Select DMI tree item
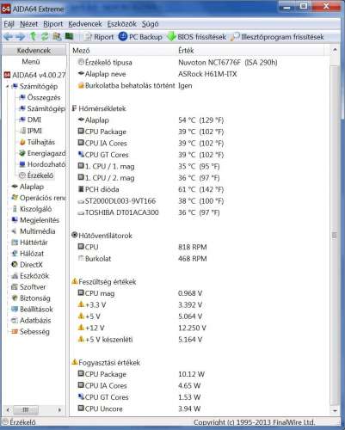This screenshot has height=430, width=345. 30,120
